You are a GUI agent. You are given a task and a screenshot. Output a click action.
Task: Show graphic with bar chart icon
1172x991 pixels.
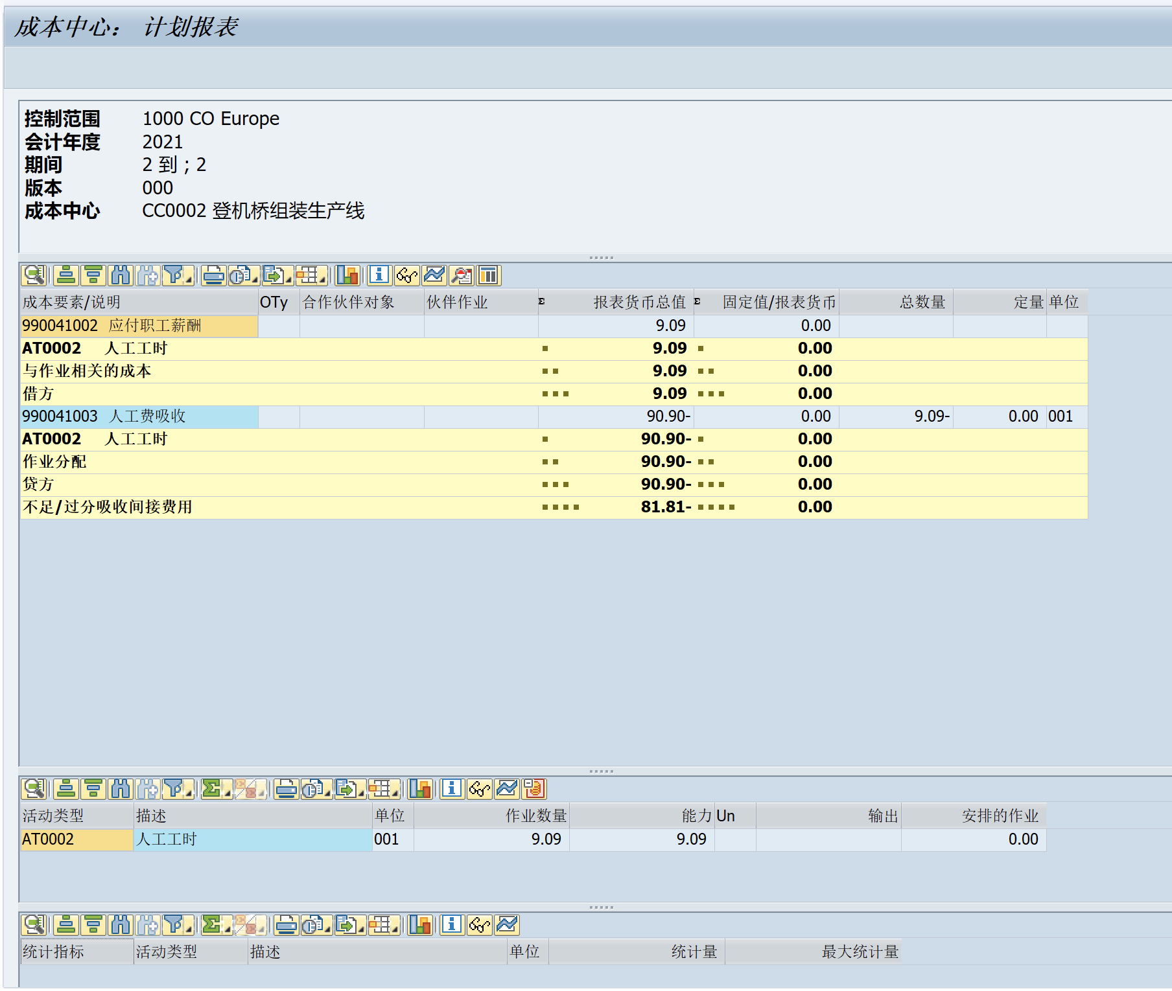click(x=347, y=275)
